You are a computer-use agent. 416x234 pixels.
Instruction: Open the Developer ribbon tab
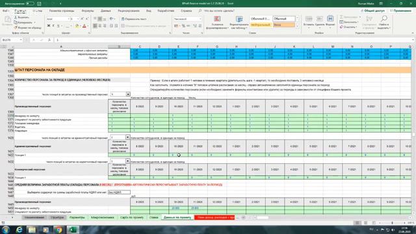tap(166, 11)
